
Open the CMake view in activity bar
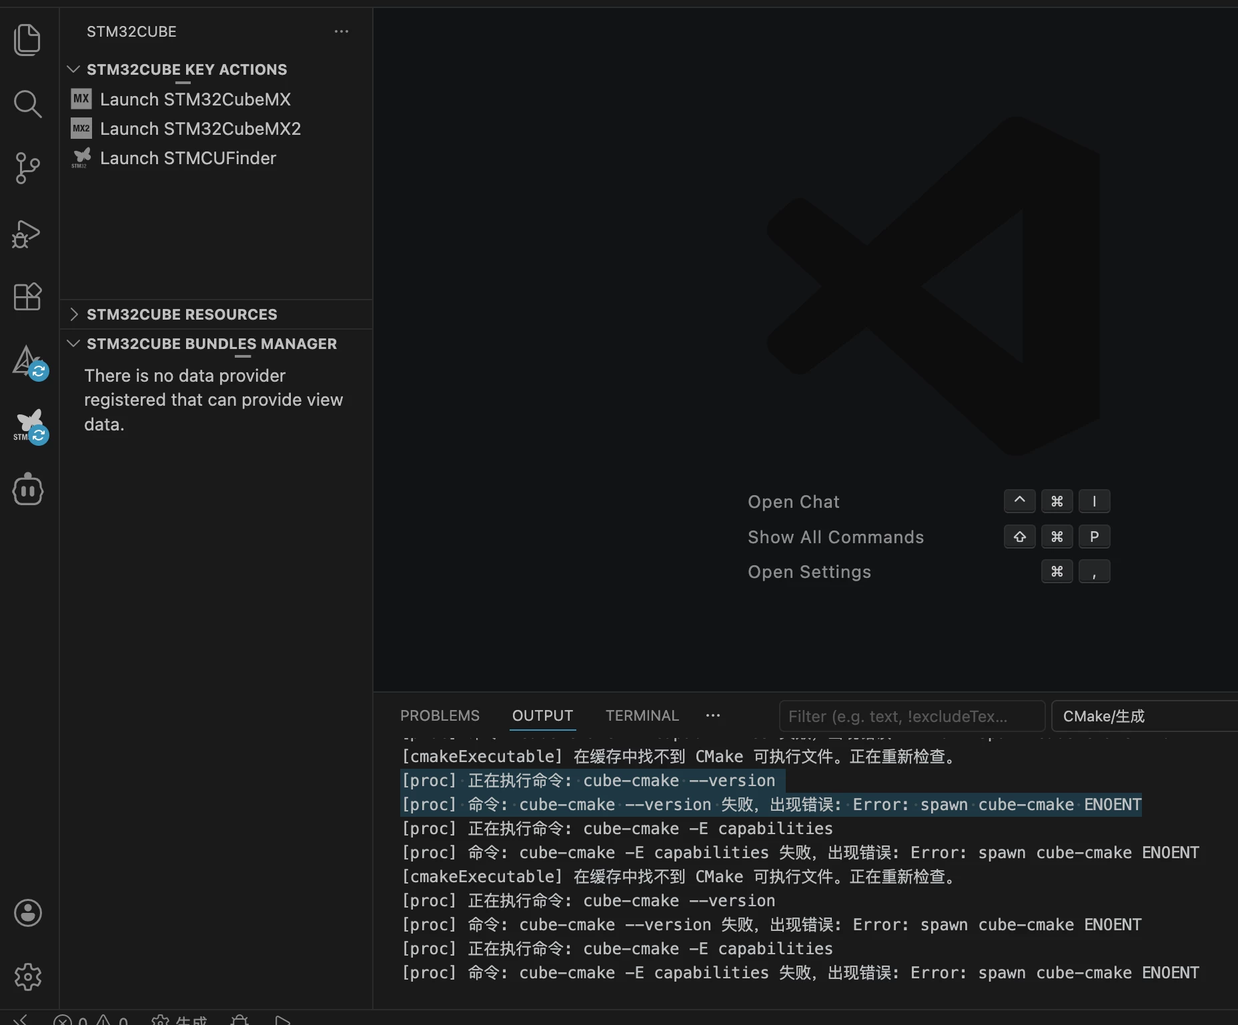[x=29, y=362]
